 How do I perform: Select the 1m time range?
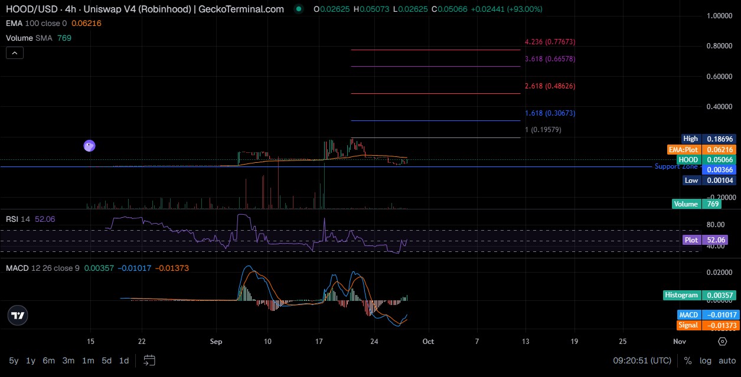[88, 360]
